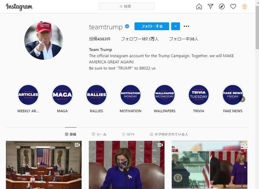Click the WEEKLY AR... highlight label
259x189 pixels.
pos(28,111)
